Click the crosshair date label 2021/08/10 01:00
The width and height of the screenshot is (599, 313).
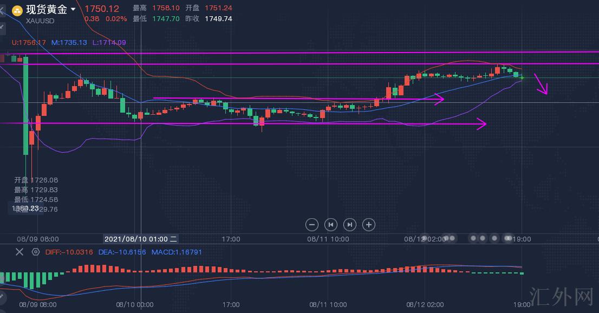[141, 239]
